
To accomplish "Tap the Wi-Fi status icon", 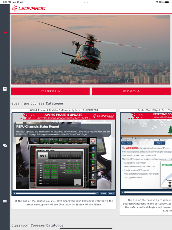I will pos(157,2).
